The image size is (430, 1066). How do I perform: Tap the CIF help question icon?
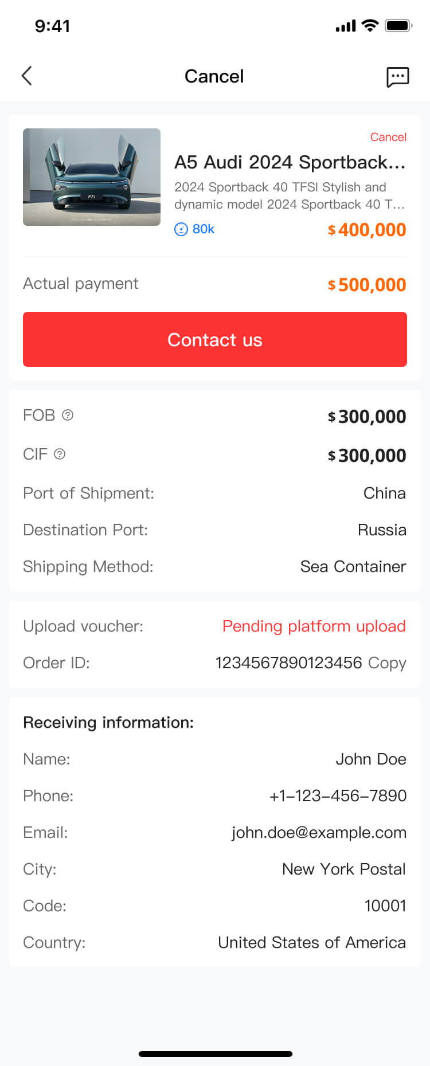[60, 454]
